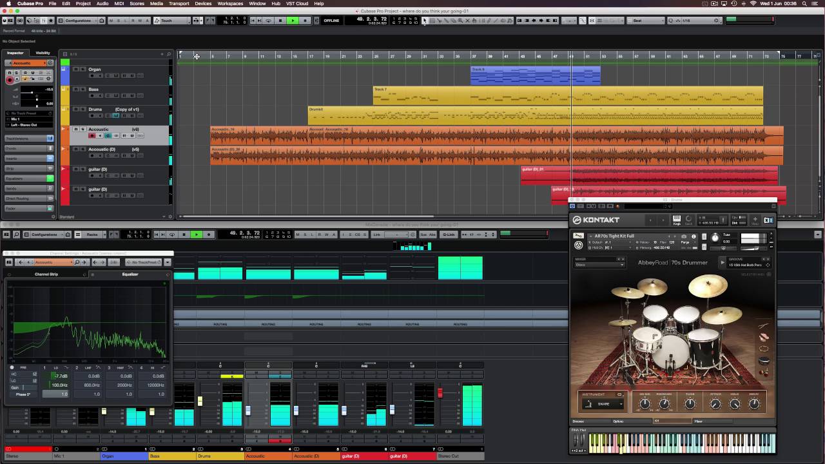The image size is (825, 464).
Task: Click the ATTACK knob in Kontakt drummer
Action: [715, 403]
